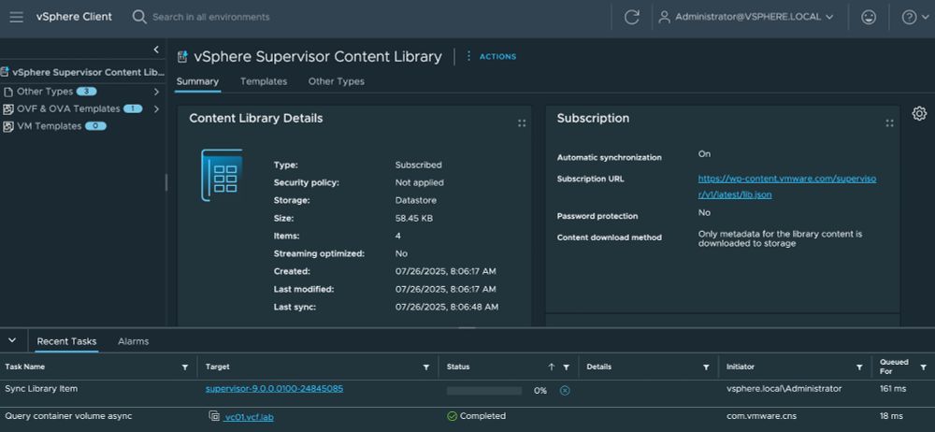Image resolution: width=935 pixels, height=432 pixels.
Task: Click the Last sync value text
Action: point(447,307)
